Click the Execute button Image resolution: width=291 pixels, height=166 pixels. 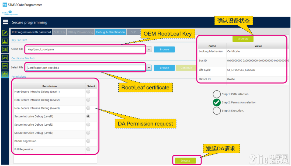(185, 161)
